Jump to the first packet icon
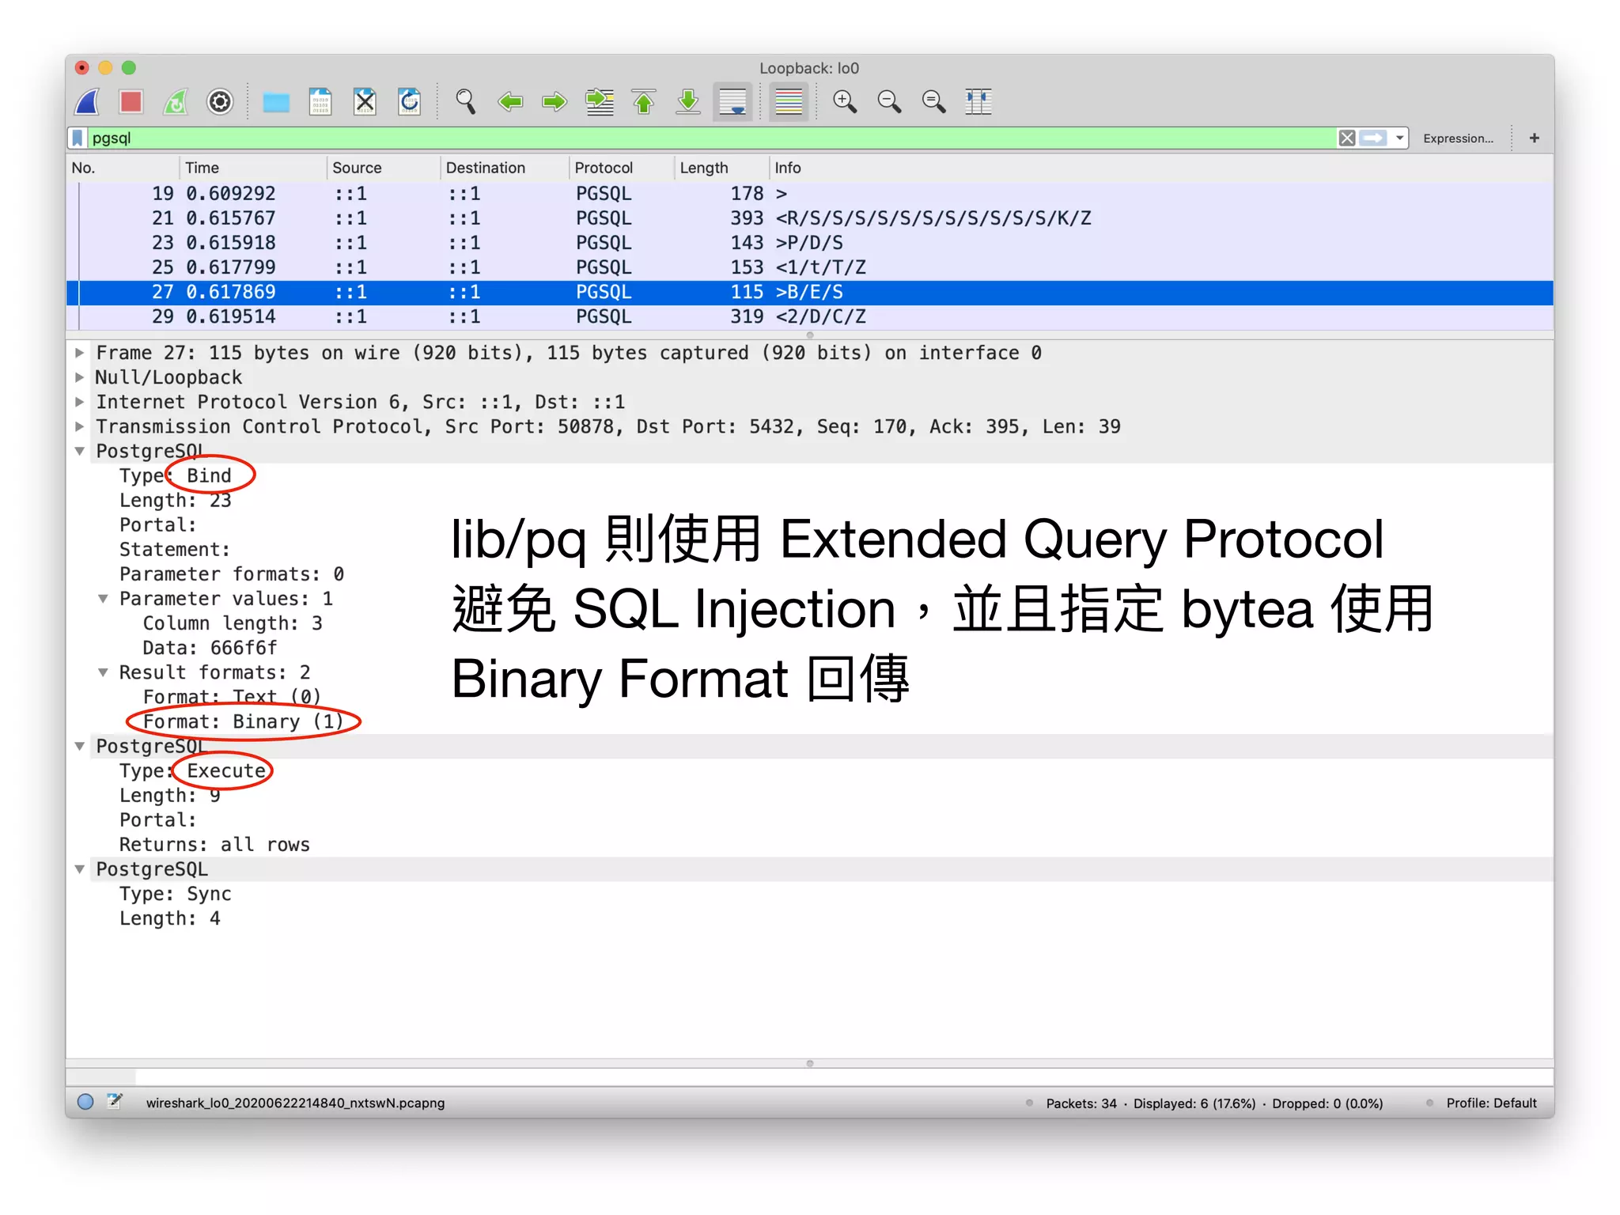 644,102
